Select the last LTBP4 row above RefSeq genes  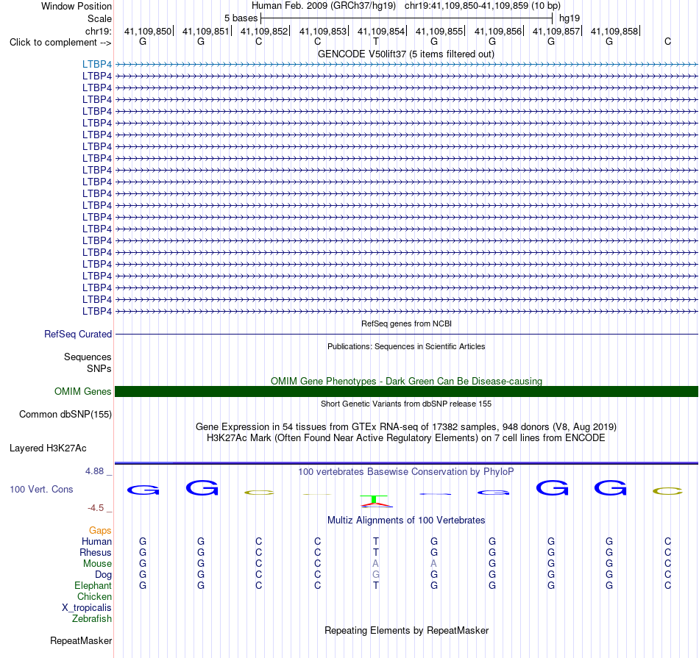tap(96, 311)
